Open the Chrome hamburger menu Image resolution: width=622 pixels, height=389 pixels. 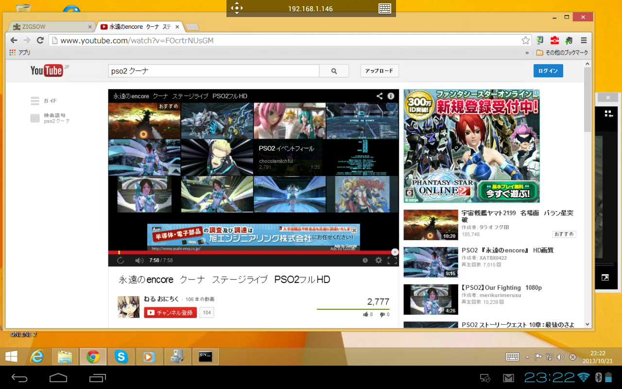click(x=584, y=40)
